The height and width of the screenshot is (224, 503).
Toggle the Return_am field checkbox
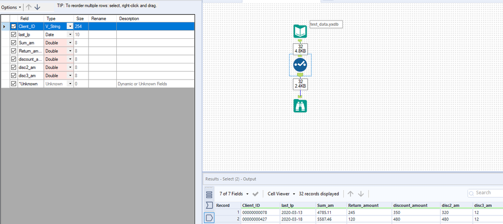pos(14,51)
